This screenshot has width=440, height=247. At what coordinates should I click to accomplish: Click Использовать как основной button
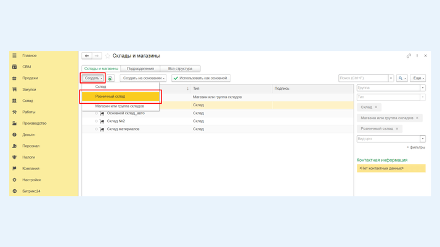201,78
